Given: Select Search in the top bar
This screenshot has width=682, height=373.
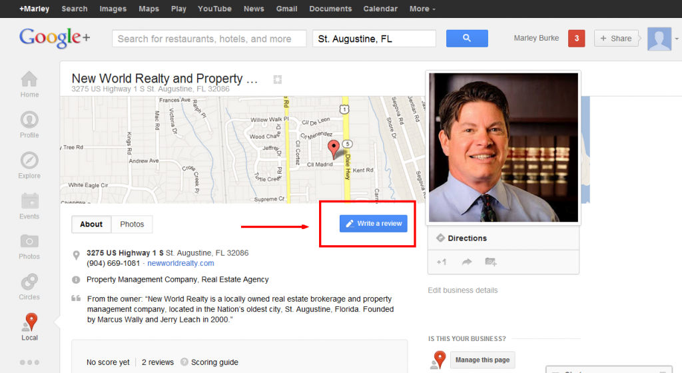Looking at the screenshot, I should (75, 9).
